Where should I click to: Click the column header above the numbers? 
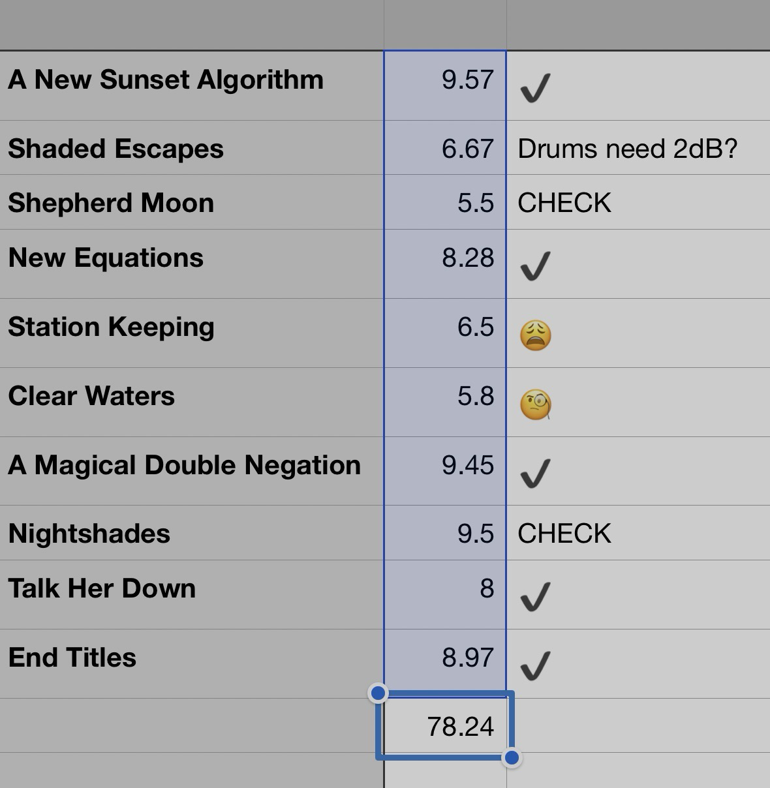point(445,25)
